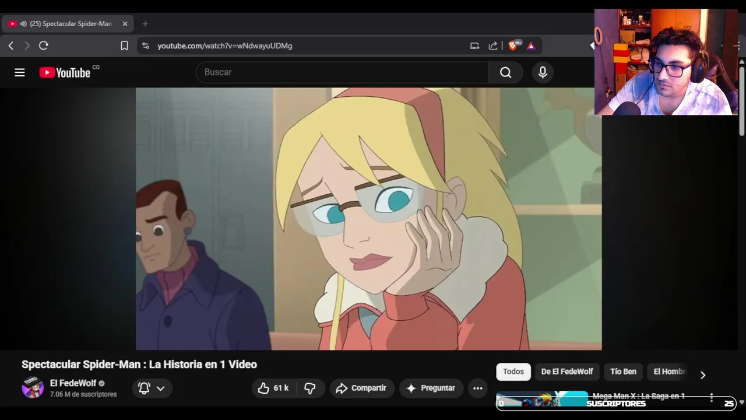
Task: Expand the notification bell dropdown
Action: (151, 388)
